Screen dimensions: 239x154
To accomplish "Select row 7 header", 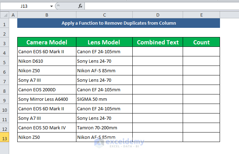I will [x=5, y=80].
